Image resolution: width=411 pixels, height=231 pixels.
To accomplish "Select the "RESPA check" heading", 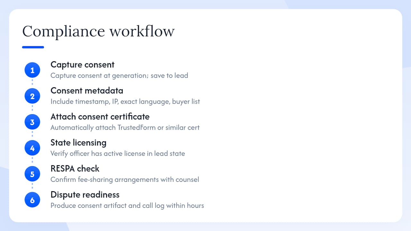I will (75, 168).
